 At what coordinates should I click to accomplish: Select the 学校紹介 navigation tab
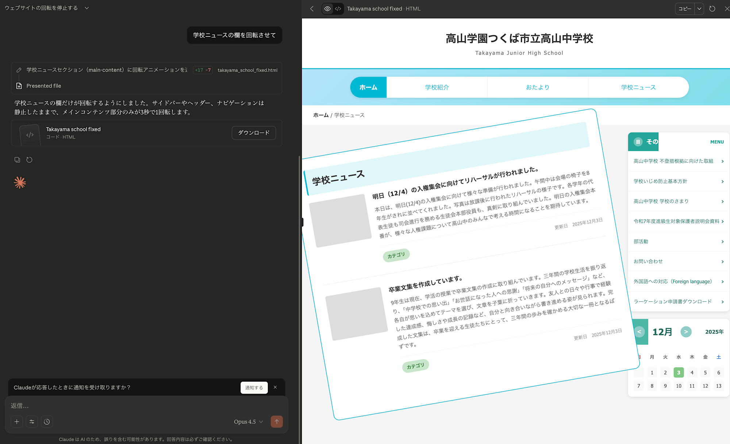(x=437, y=87)
